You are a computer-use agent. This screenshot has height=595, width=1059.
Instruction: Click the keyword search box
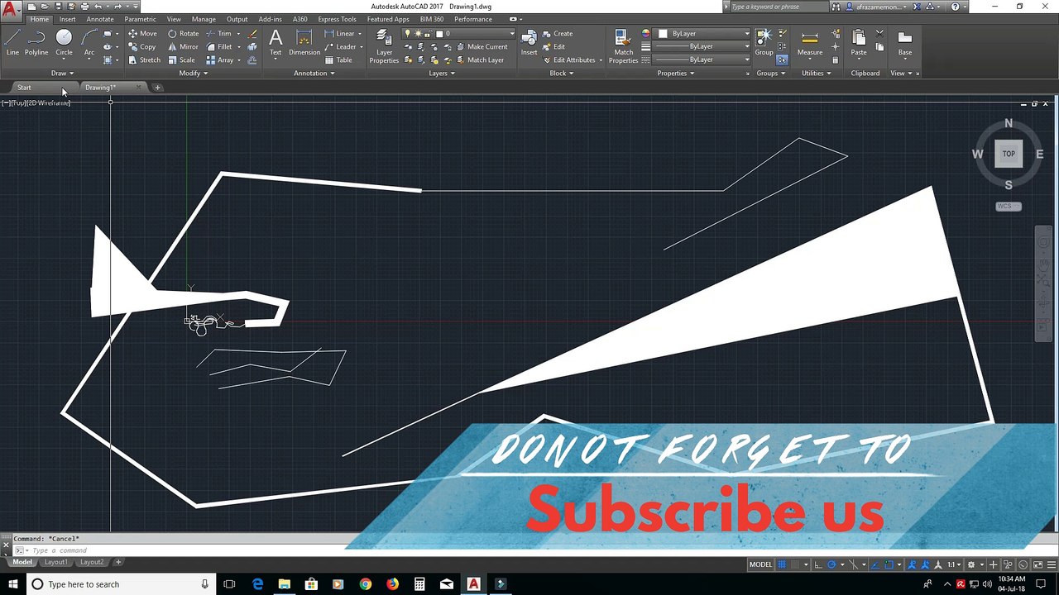(778, 7)
